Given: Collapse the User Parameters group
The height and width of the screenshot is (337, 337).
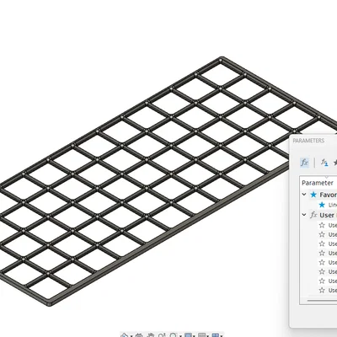Looking at the screenshot, I should point(304,215).
